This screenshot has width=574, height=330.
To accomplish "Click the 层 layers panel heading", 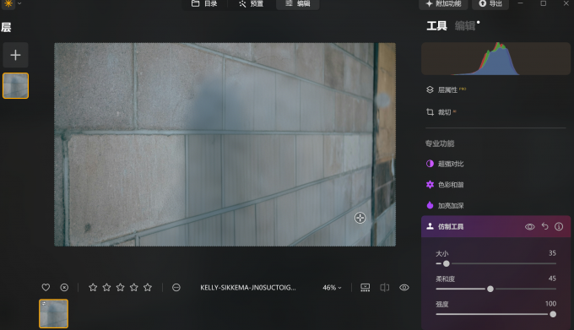I will tap(6, 28).
